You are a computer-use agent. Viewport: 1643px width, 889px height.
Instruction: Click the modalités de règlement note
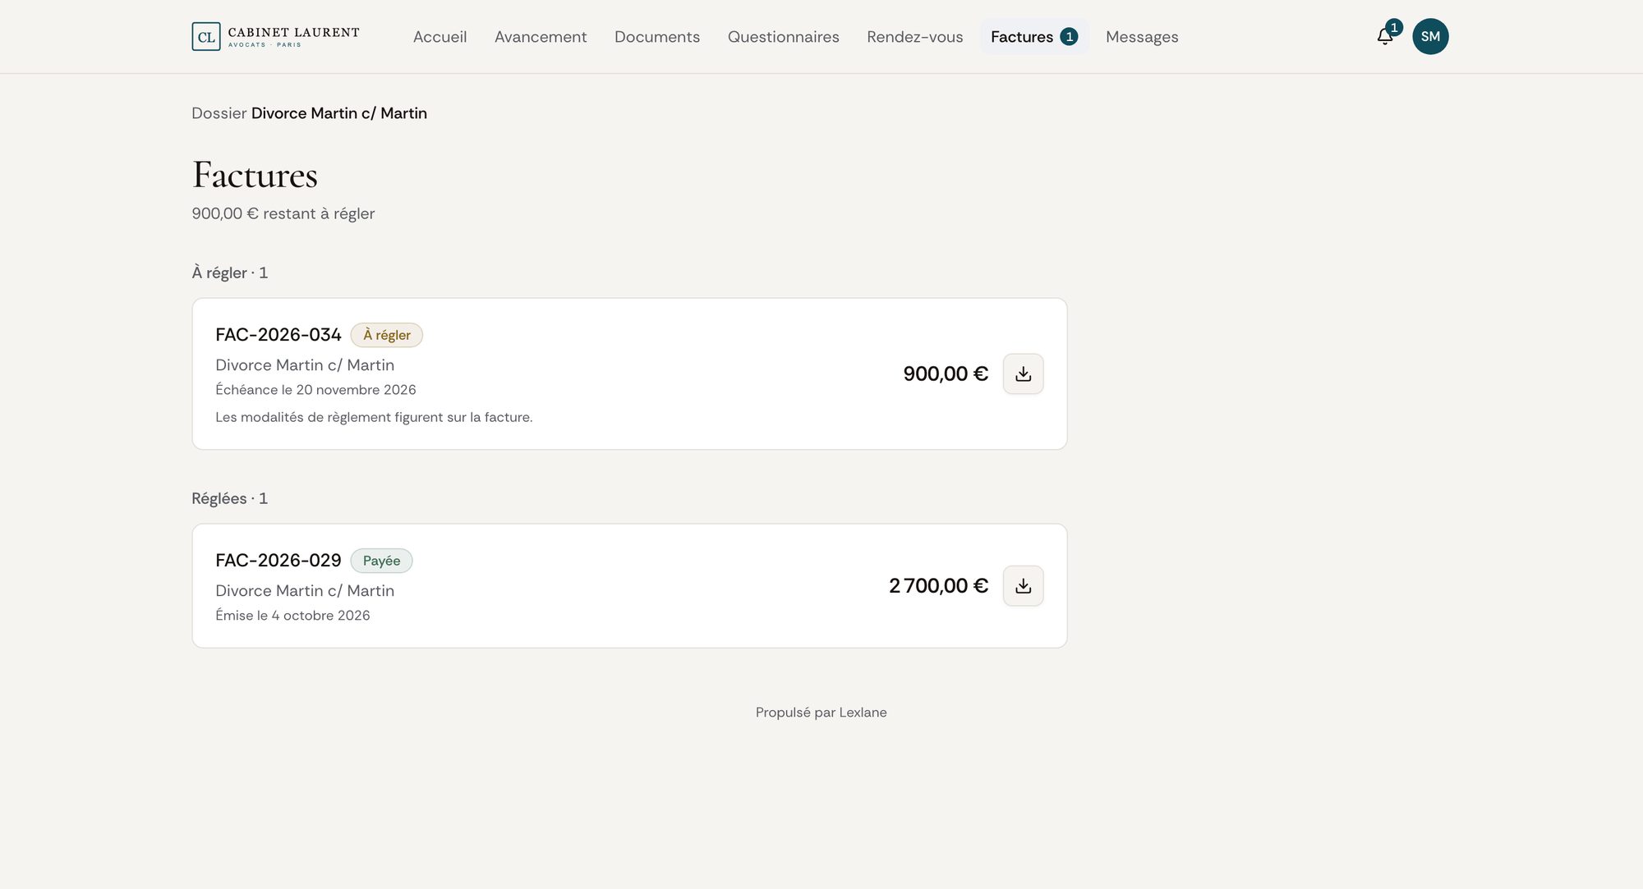pyautogui.click(x=374, y=417)
